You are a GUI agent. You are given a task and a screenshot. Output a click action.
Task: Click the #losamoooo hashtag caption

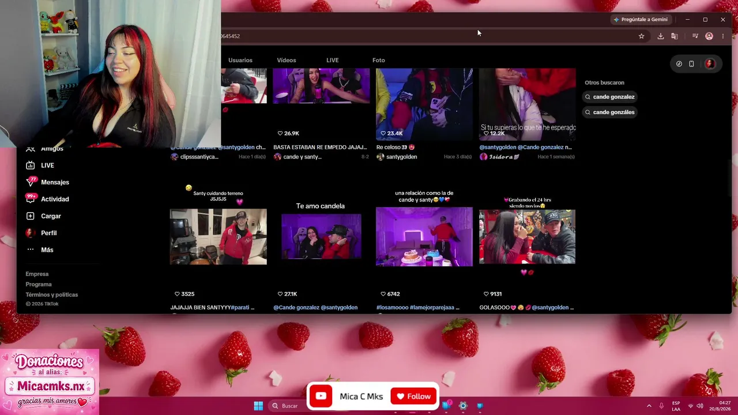[x=392, y=308]
